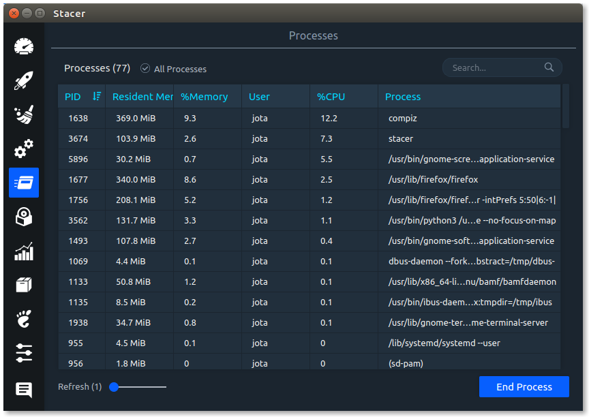Select the /usr/lib/firefox/firefox process

(309, 179)
